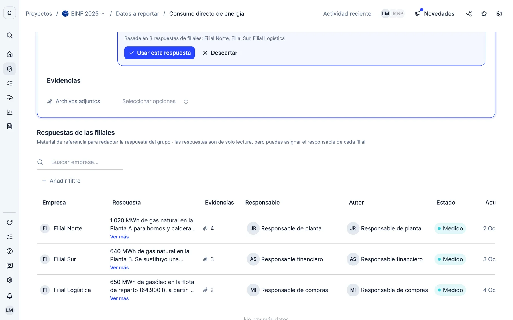Go to home icon in sidebar
The image size is (513, 320).
[x=9, y=54]
